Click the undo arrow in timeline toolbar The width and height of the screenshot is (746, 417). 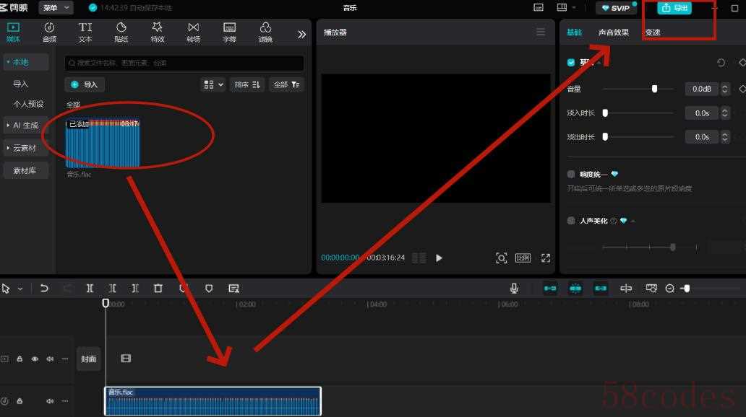44,288
